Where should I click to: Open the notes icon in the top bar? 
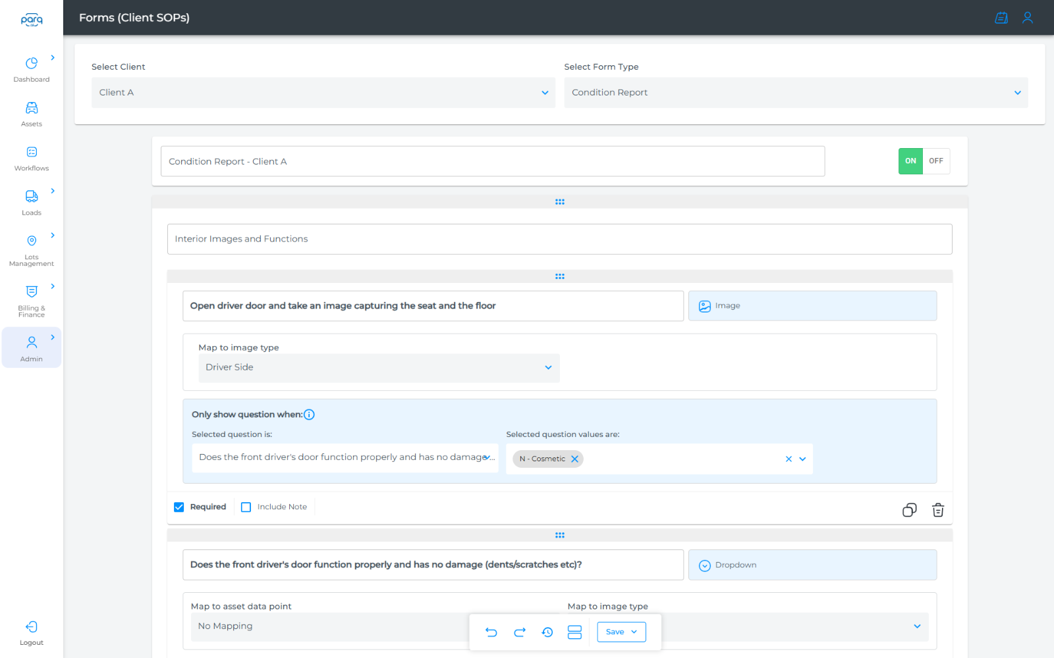point(1001,18)
